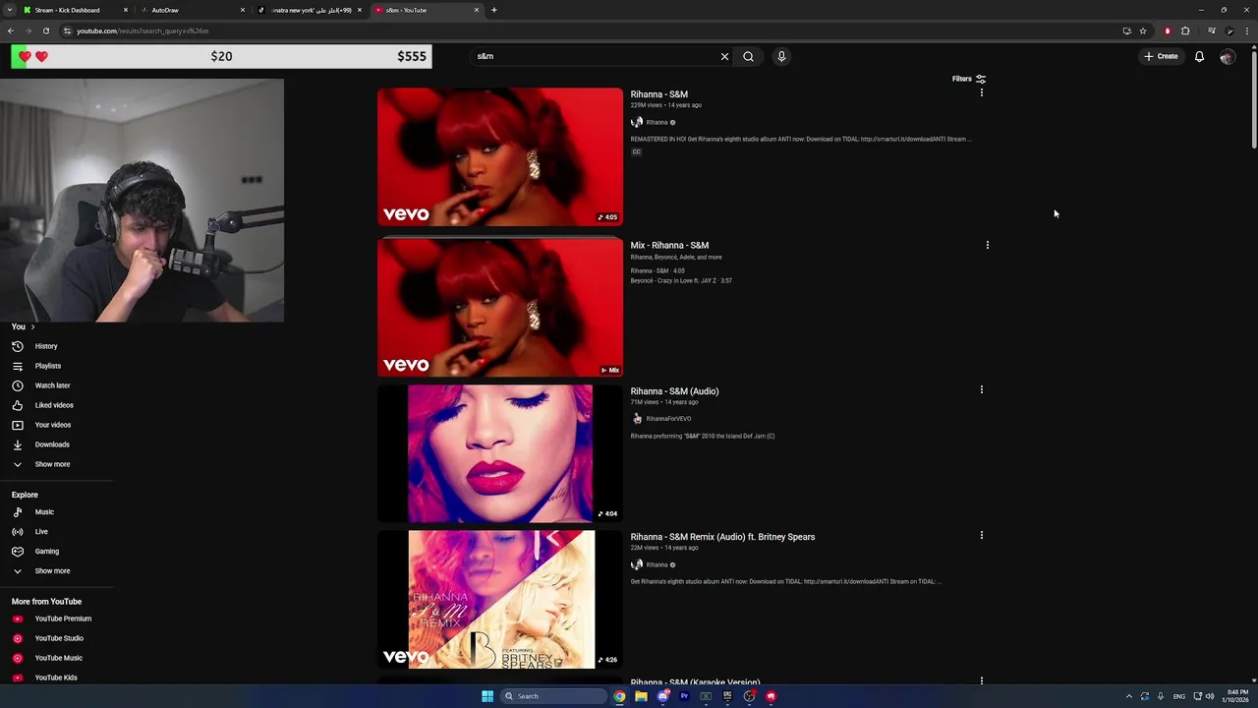The image size is (1258, 708).
Task: Open the Windows Start menu
Action: pos(487,696)
